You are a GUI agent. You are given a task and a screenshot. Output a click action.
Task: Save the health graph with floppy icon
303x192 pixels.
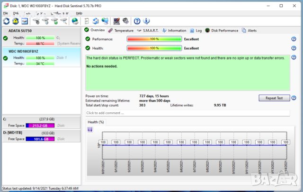tap(90, 129)
